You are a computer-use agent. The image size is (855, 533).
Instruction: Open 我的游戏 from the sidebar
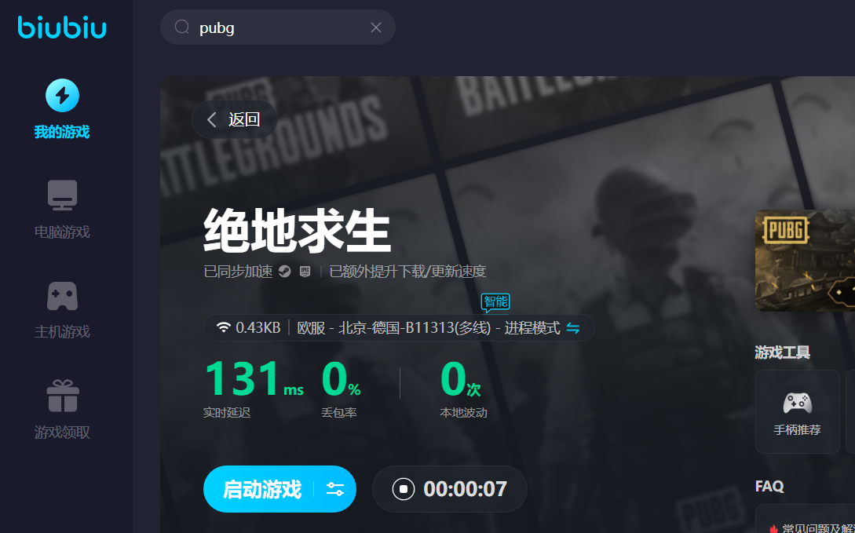[x=61, y=109]
